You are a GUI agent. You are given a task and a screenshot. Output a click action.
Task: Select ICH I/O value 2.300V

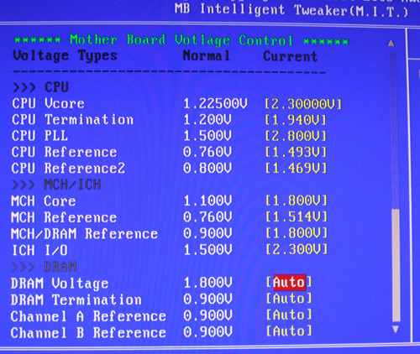296,249
